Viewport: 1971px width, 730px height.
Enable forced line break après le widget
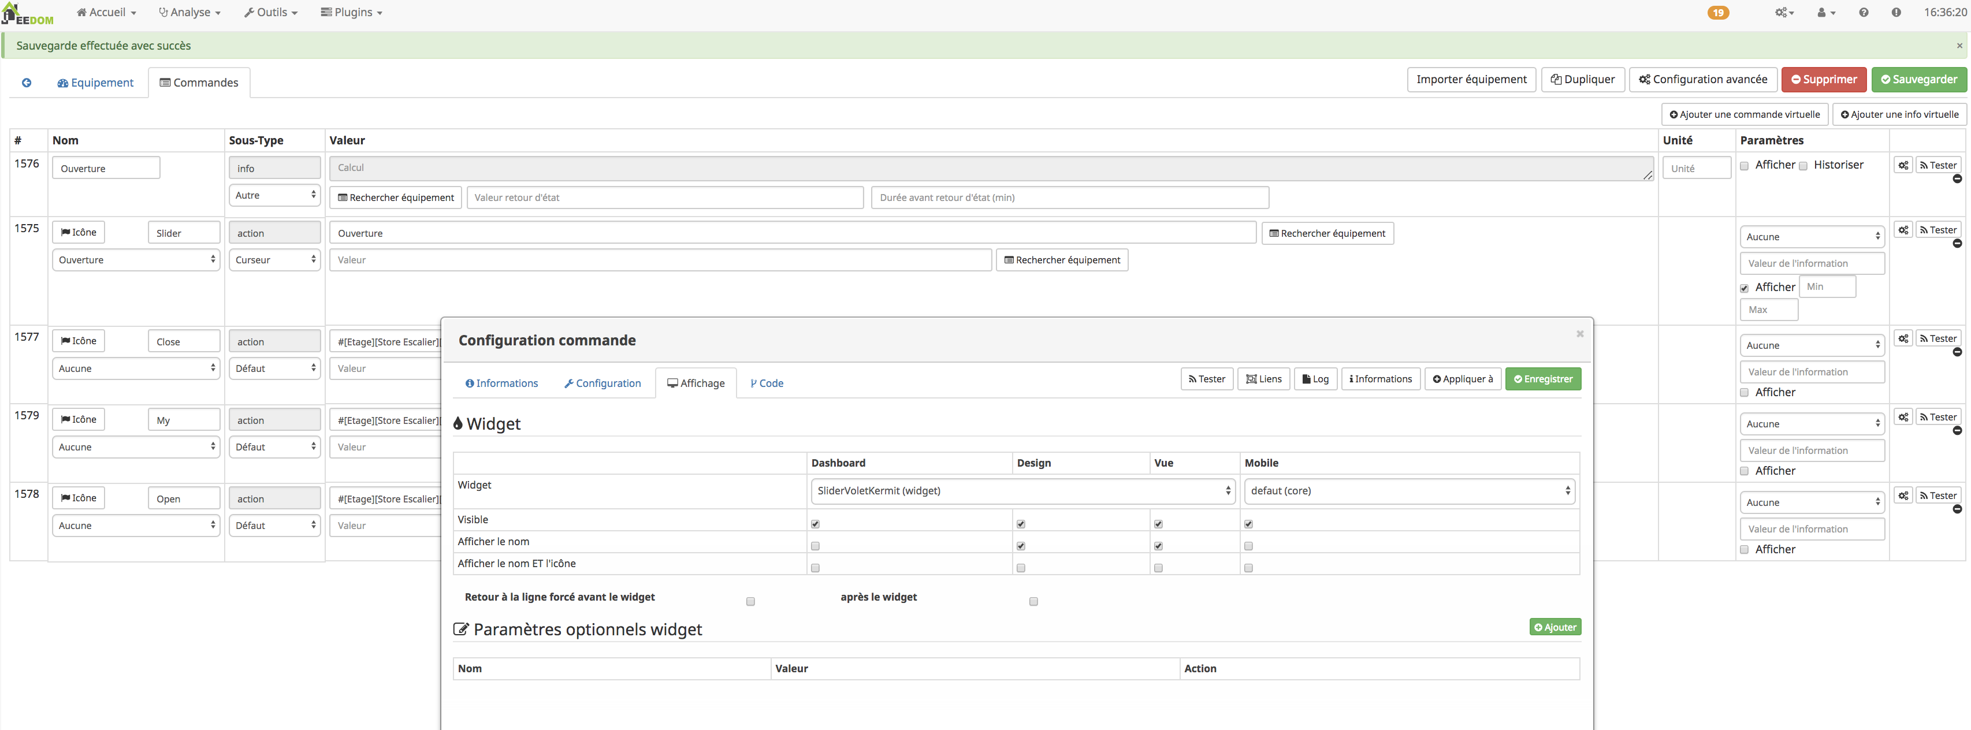point(1033,601)
